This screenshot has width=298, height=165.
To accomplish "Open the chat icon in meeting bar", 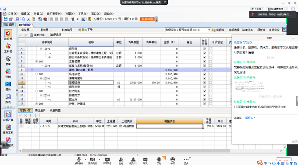I will point(145,159).
